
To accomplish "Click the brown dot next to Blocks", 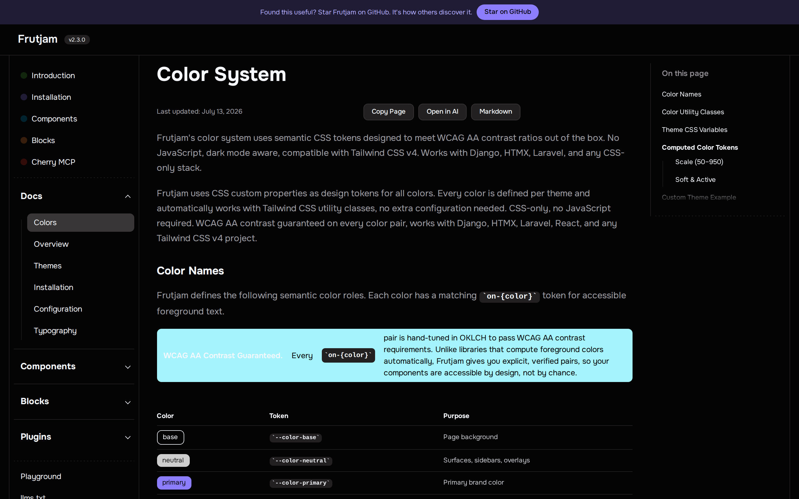I will tap(24, 140).
